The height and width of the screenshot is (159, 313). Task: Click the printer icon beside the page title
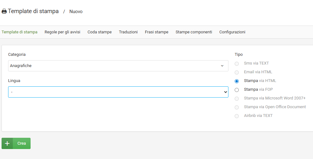[4, 12]
